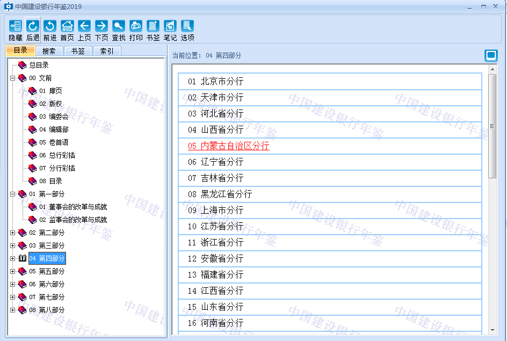Open the 12 安徽省分行 entry

point(330,259)
